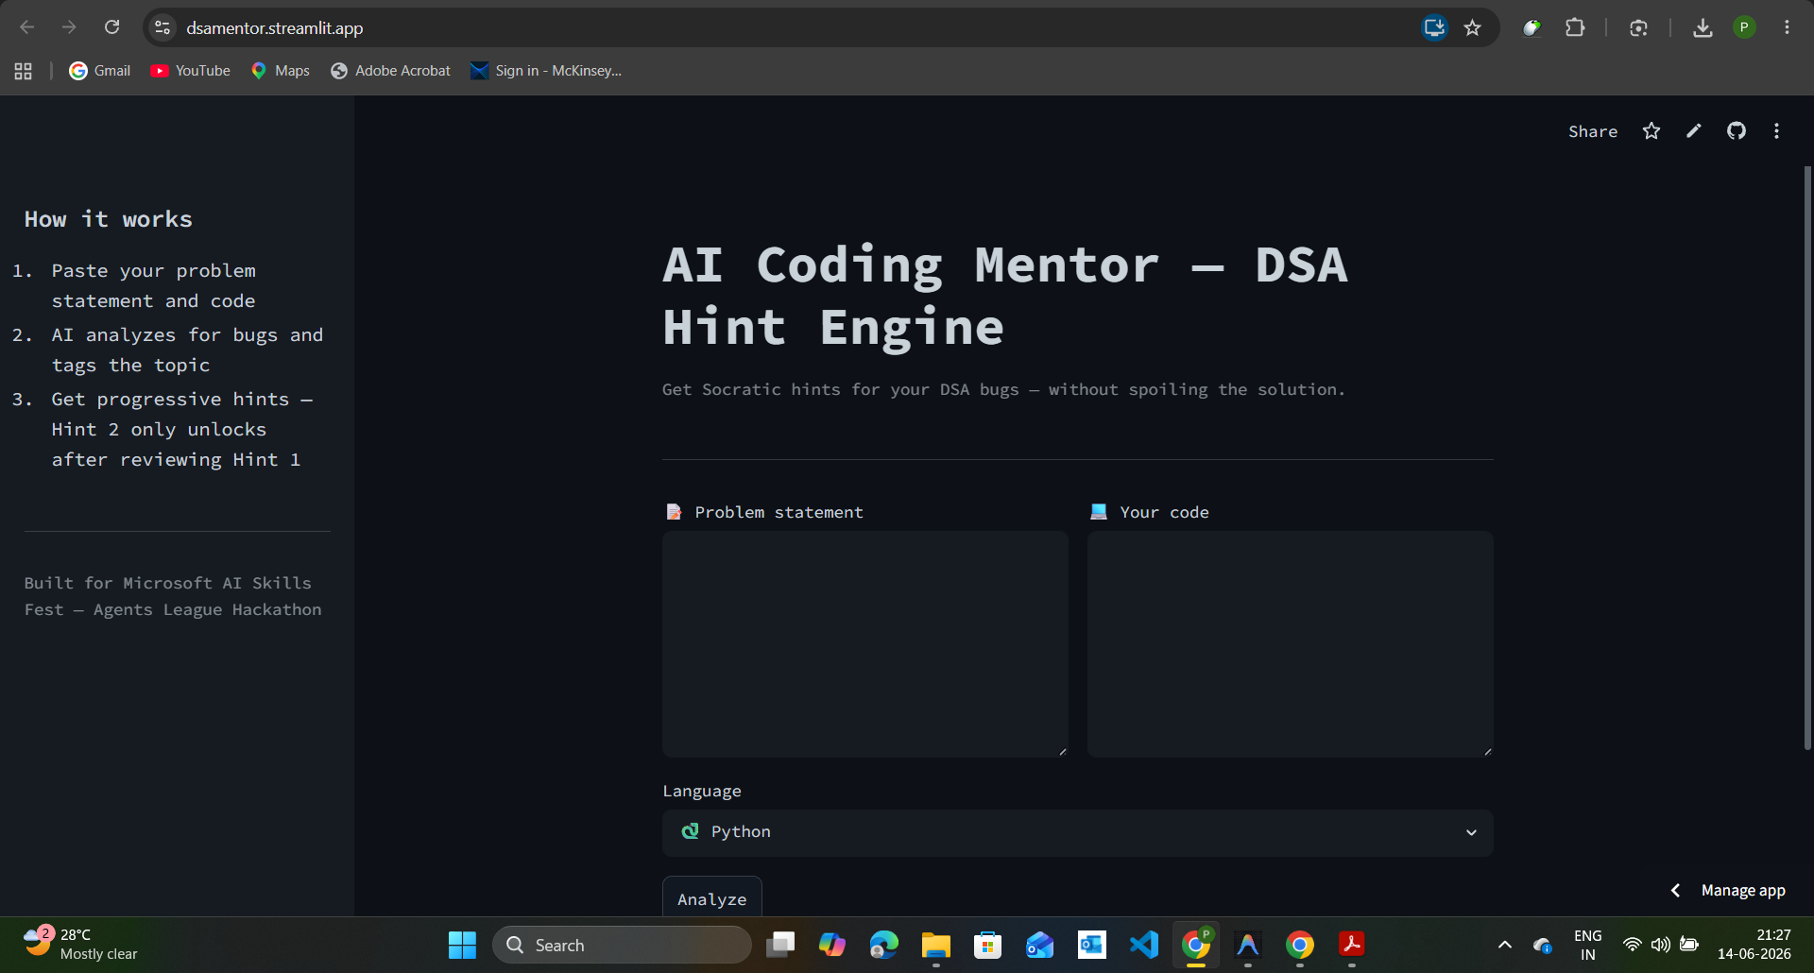1814x973 pixels.
Task: Click the Problem statement text area
Action: point(865,644)
